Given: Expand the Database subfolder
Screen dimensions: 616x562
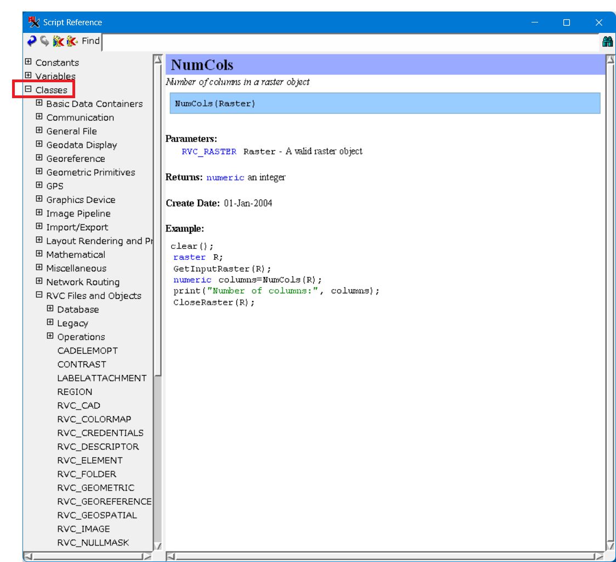Looking at the screenshot, I should [x=50, y=309].
